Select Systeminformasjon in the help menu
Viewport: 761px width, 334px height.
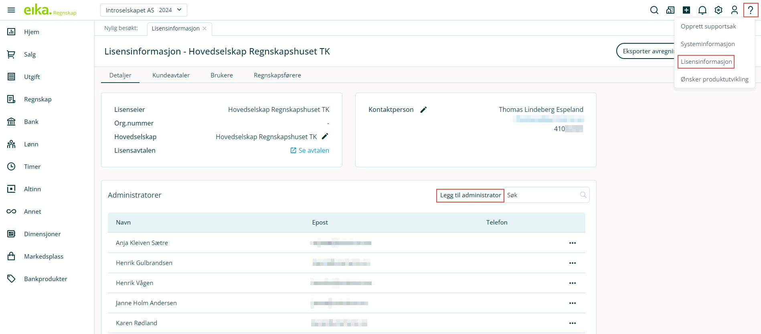pos(707,44)
